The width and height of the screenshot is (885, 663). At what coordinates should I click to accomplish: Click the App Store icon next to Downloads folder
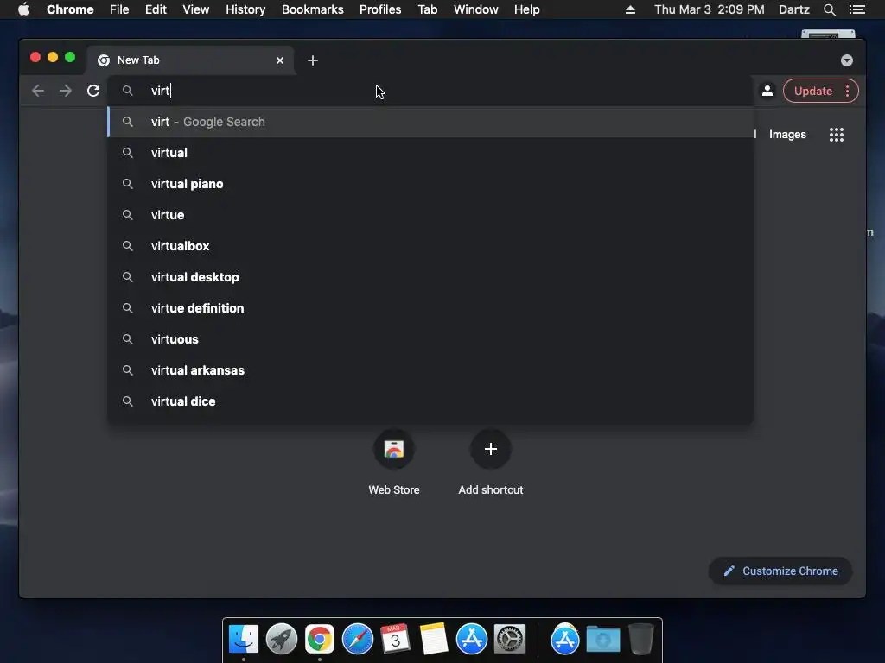click(x=565, y=640)
